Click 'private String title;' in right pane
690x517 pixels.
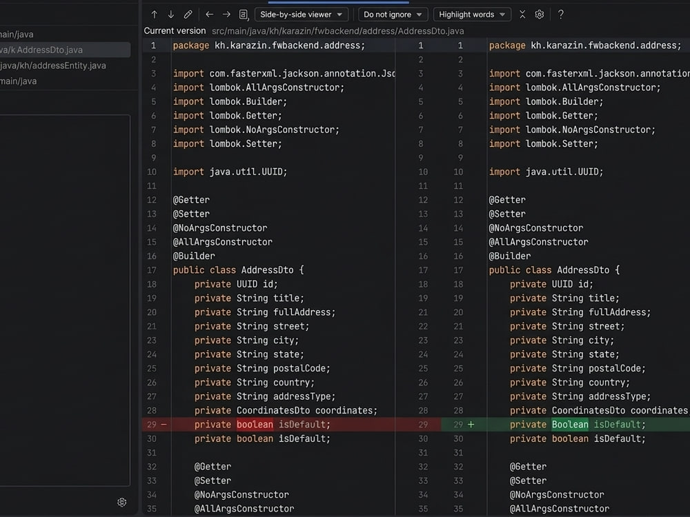point(564,298)
